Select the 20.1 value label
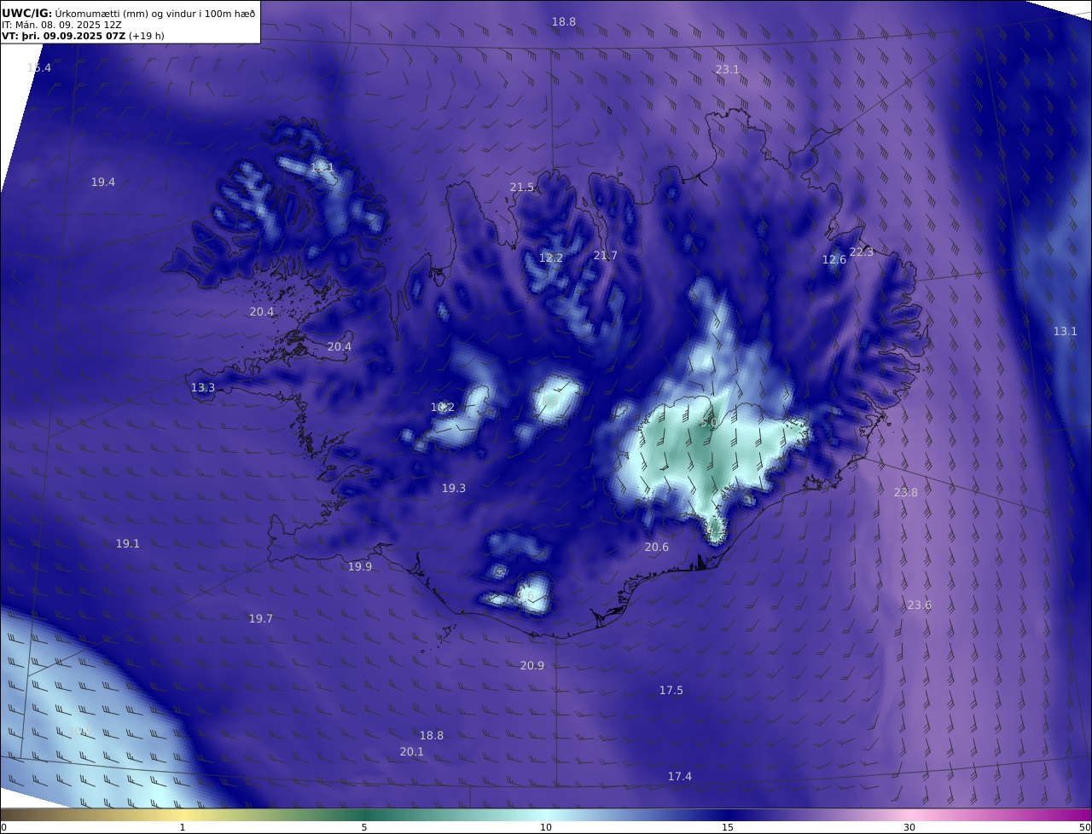 coord(412,751)
